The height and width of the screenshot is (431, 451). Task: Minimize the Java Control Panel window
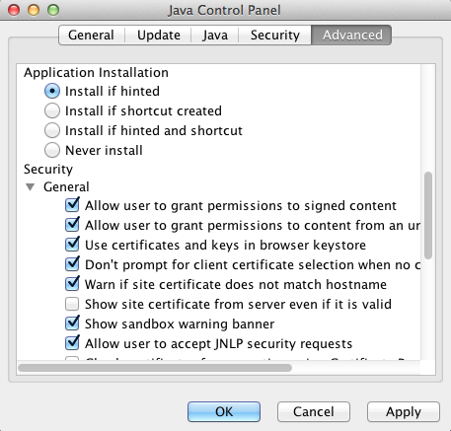pyautogui.click(x=34, y=10)
